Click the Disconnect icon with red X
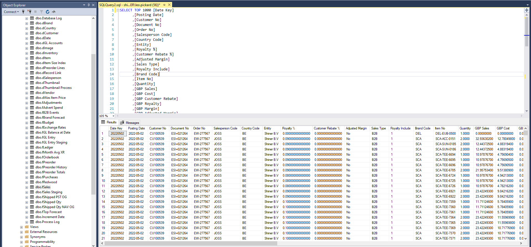531x247 pixels. [x=29, y=12]
